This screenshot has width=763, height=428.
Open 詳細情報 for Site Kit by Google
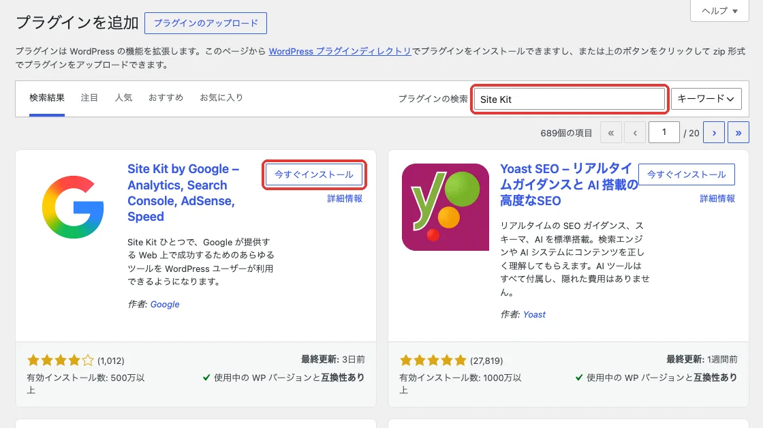(345, 198)
